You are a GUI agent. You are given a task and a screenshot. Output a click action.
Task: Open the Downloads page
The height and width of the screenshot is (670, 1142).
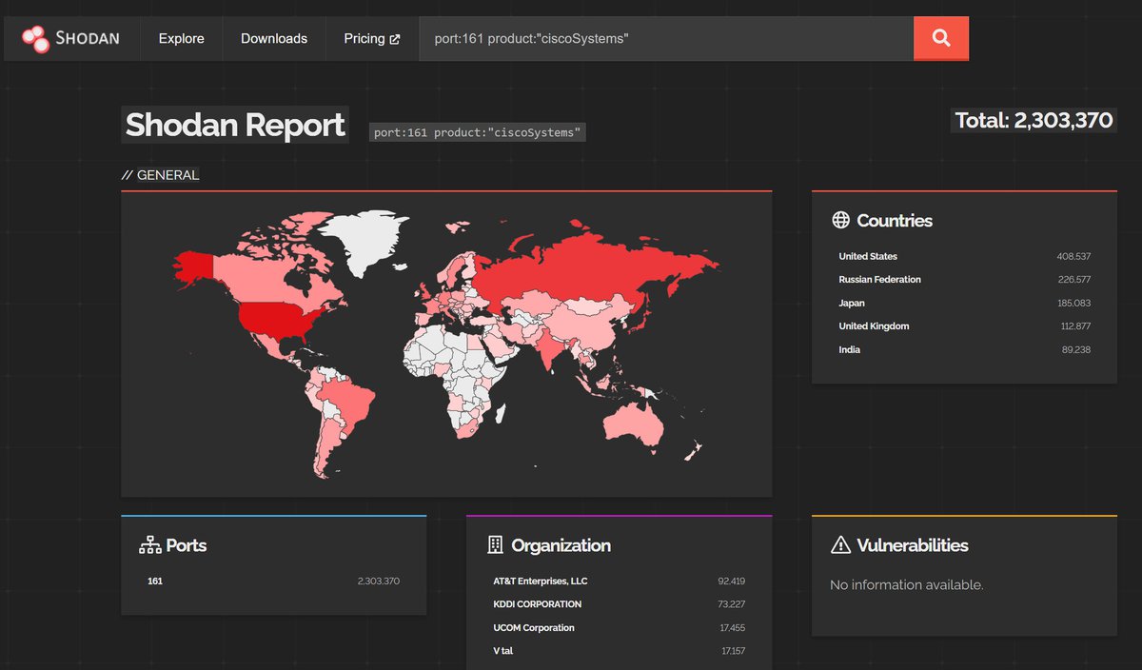274,39
